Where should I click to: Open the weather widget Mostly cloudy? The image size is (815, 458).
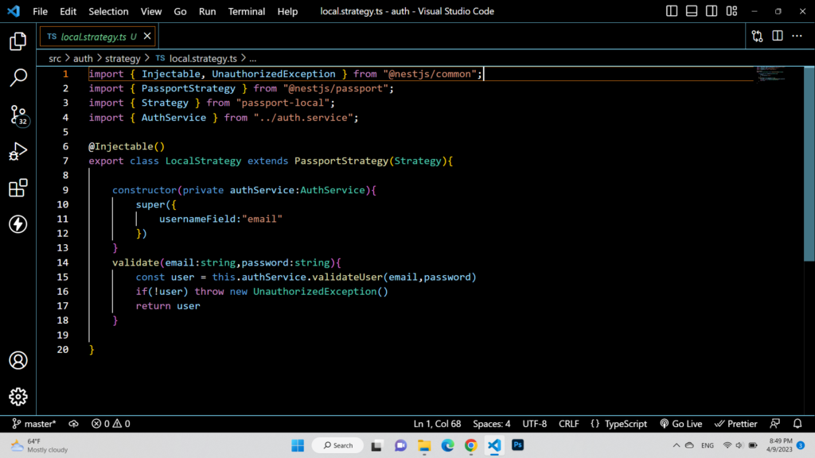(40, 445)
